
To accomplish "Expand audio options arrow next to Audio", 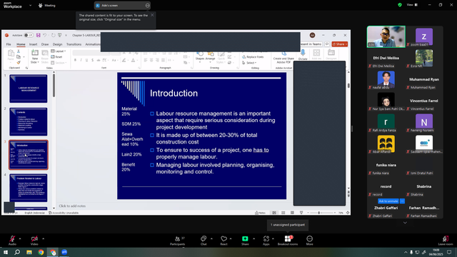I will coord(20,238).
